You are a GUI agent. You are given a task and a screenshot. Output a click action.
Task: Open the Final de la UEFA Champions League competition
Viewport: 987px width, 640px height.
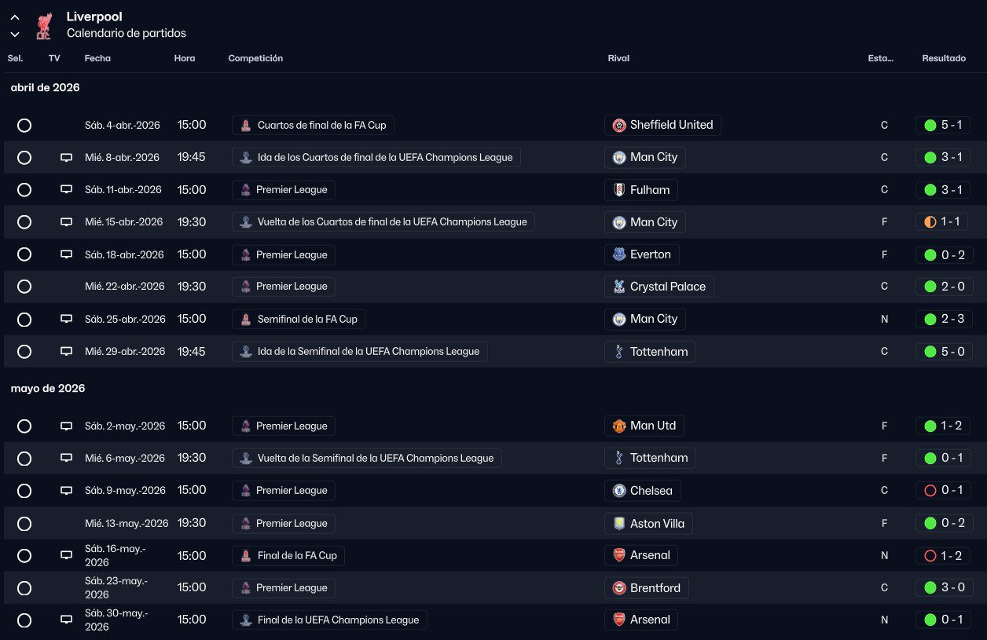coord(338,620)
